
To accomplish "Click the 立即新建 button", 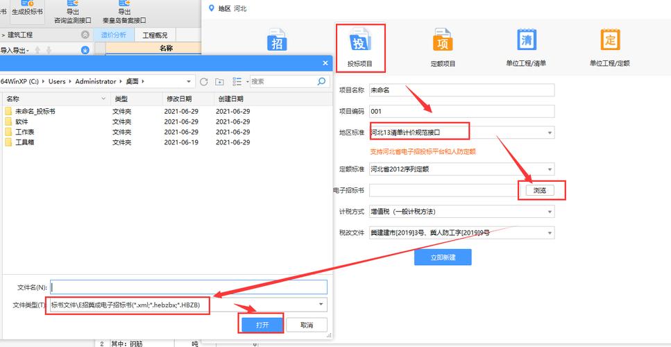I will click(443, 257).
